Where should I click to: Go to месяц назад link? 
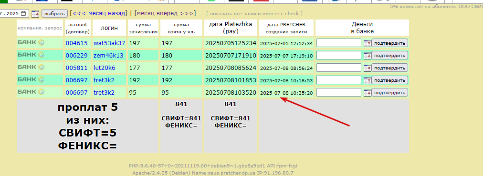coord(99,13)
